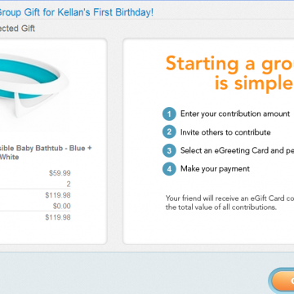Click the $119.98 subtotal above $0.00
Screen dimensions: 294x294
pos(58,195)
